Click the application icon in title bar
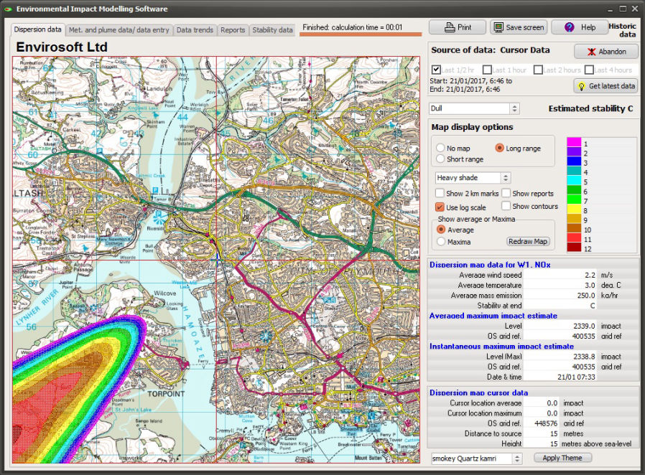Viewport: 645px width, 475px height. (7, 9)
